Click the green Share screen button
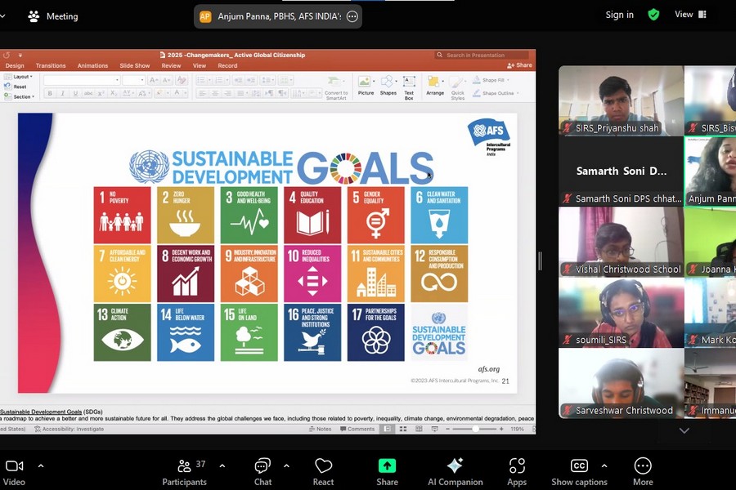This screenshot has height=490, width=736. (x=388, y=472)
